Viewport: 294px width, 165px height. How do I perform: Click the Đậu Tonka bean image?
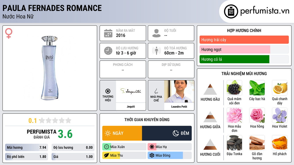[x=234, y=143]
